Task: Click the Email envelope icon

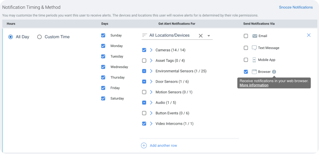Action: pos(255,36)
